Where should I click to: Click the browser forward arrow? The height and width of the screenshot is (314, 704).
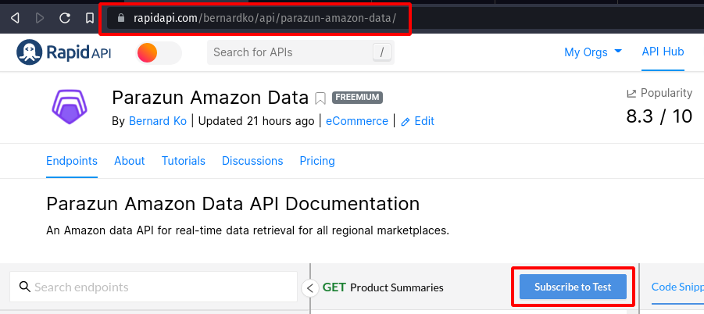coord(40,17)
